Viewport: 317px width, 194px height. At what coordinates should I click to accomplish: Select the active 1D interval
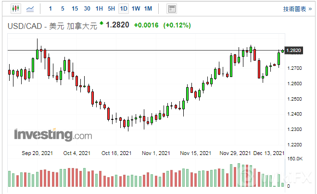(x=124, y=9)
